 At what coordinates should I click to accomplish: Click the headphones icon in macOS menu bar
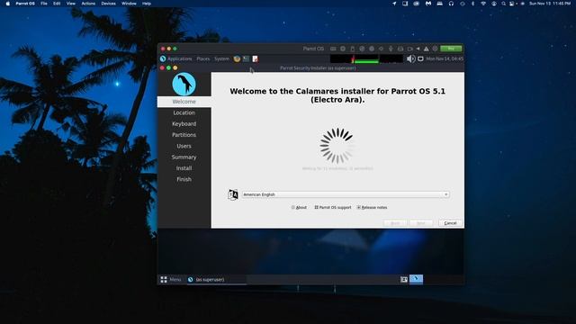pos(451,4)
